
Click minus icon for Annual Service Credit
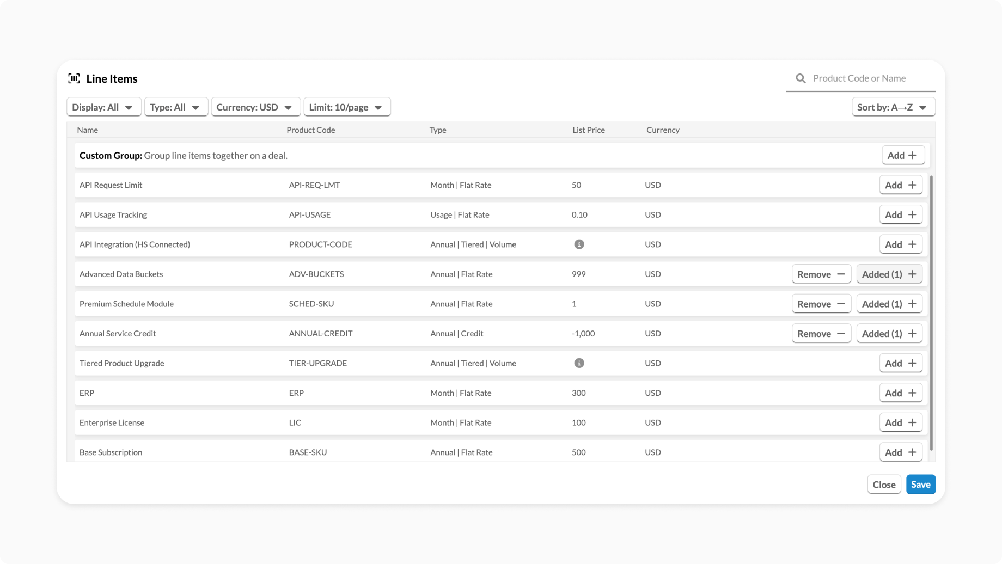point(841,334)
